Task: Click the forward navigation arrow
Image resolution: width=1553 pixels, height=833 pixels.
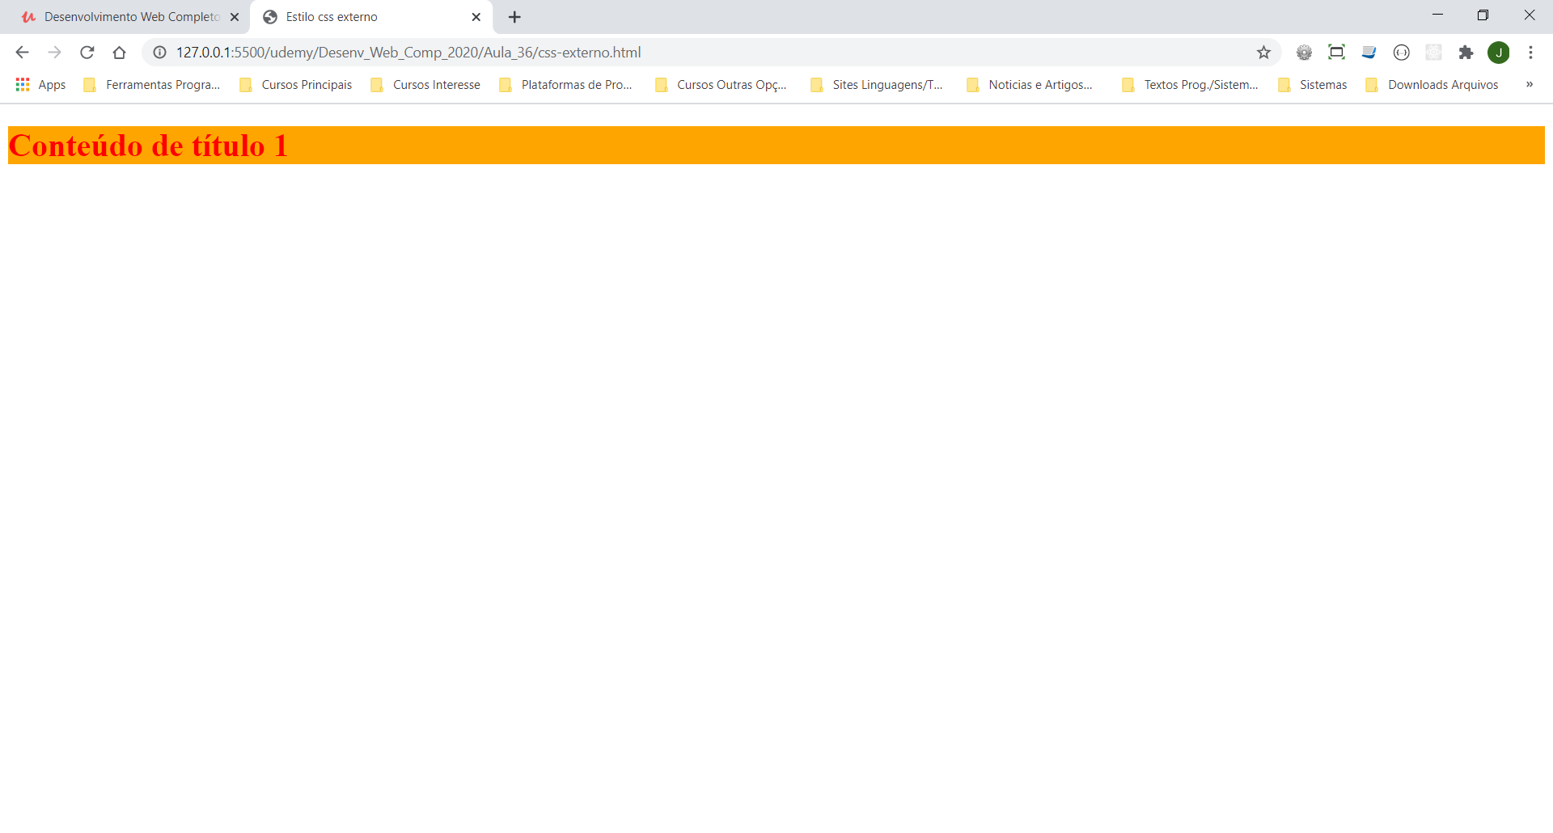Action: 54,53
